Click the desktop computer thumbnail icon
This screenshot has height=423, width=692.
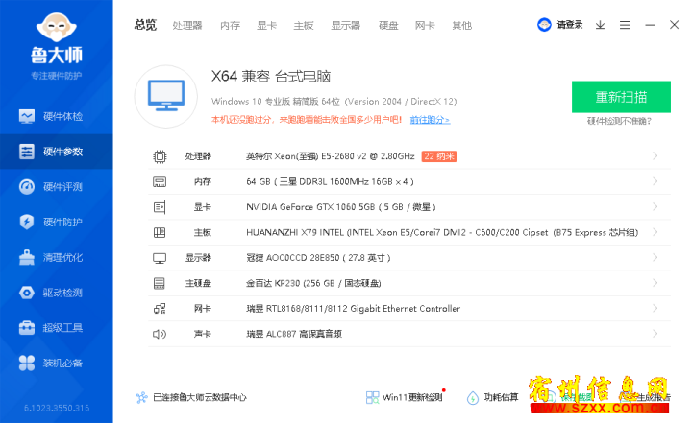pyautogui.click(x=166, y=96)
